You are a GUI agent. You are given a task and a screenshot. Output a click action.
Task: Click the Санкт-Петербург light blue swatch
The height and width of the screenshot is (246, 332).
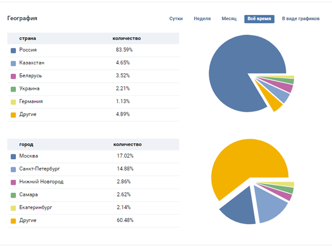pos(13,169)
